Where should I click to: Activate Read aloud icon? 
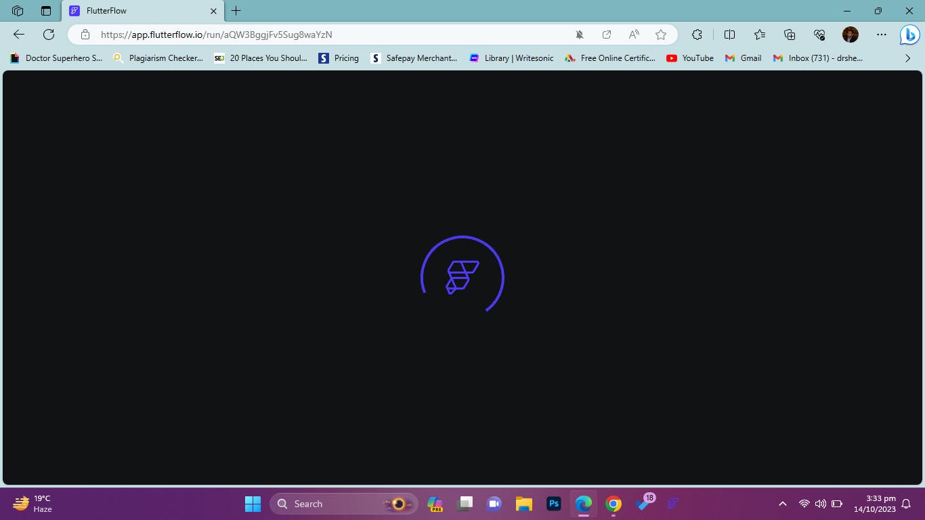634,35
